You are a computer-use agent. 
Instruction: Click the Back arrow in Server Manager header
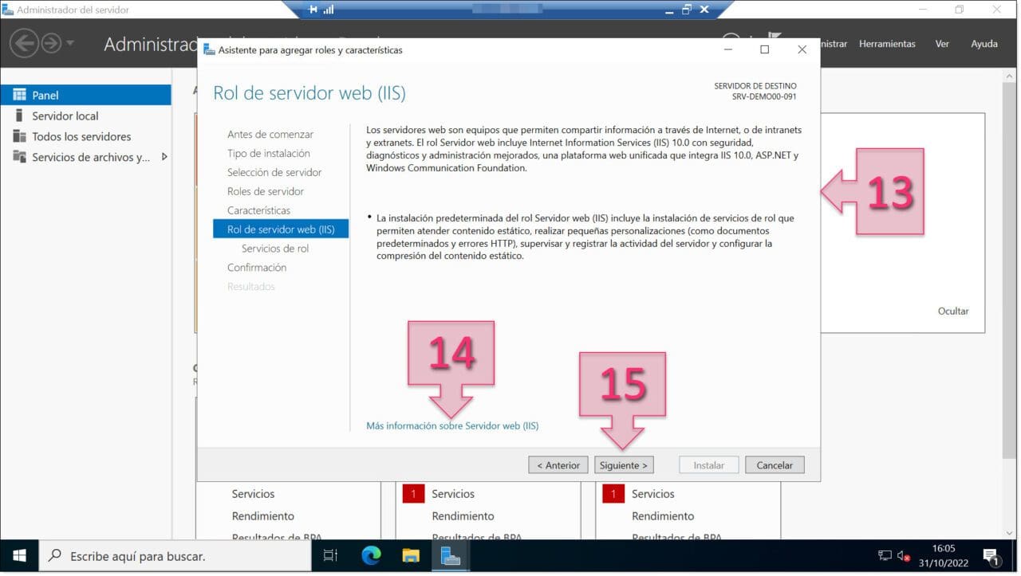point(25,43)
